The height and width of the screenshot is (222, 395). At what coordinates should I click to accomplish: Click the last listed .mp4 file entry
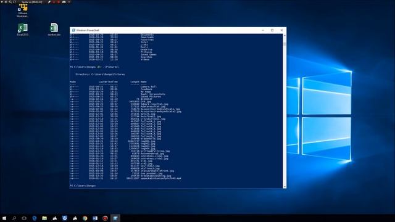[160, 178]
